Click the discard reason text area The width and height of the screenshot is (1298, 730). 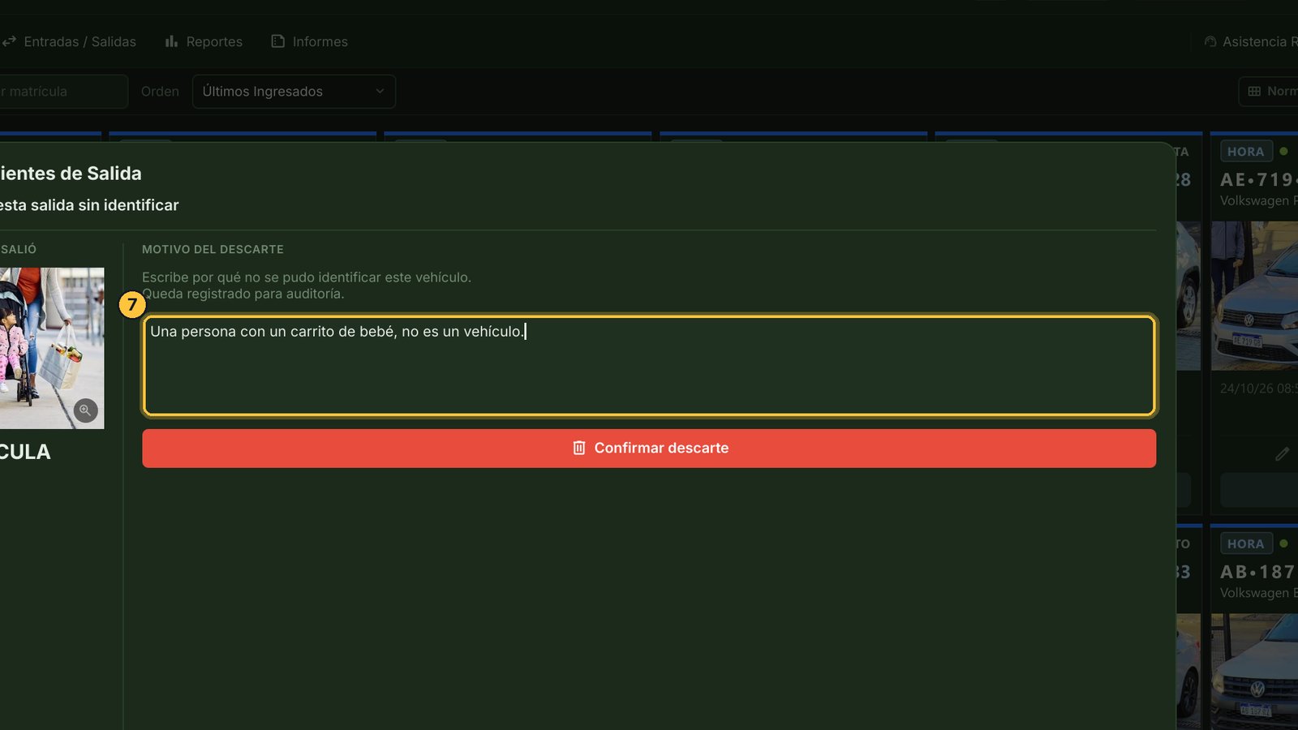[x=649, y=365]
